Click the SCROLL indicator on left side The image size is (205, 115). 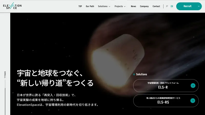click(5, 75)
